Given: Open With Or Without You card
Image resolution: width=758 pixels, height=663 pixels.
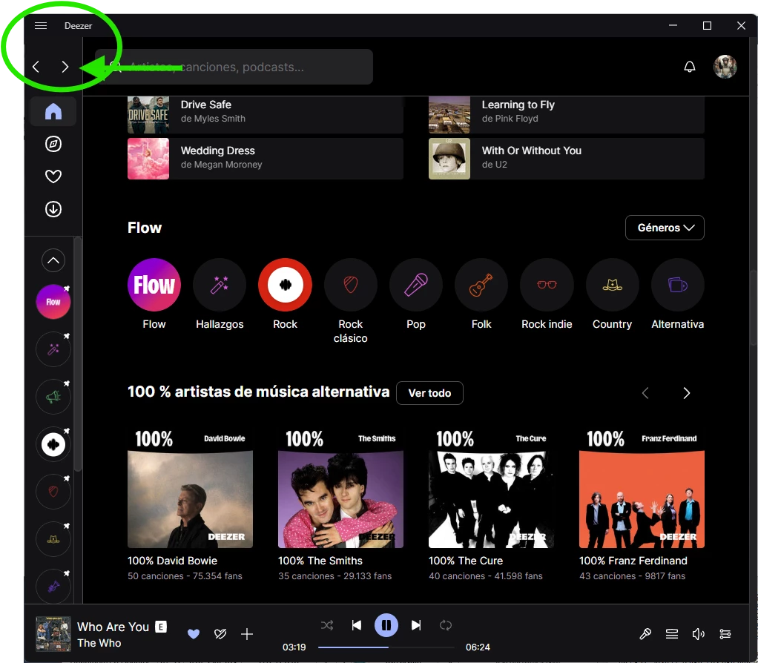Looking at the screenshot, I should point(567,159).
